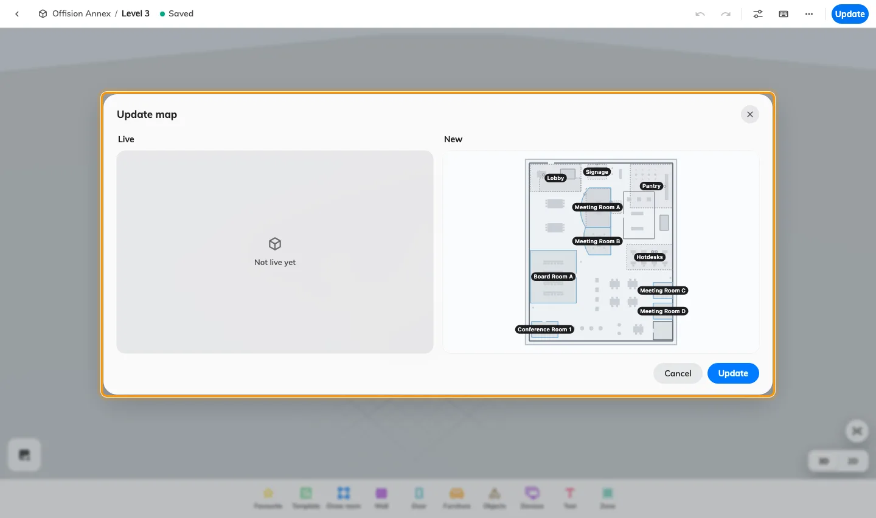Image resolution: width=876 pixels, height=518 pixels.
Task: Open the sliders settings icon
Action: pyautogui.click(x=758, y=14)
